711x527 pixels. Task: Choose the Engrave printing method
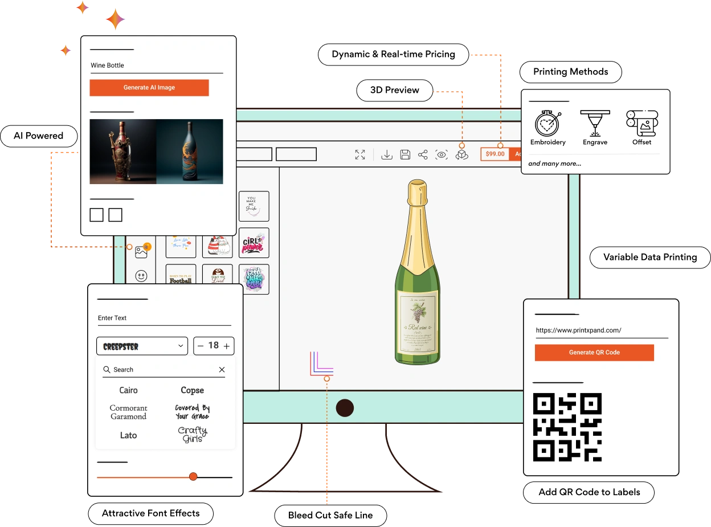click(595, 128)
